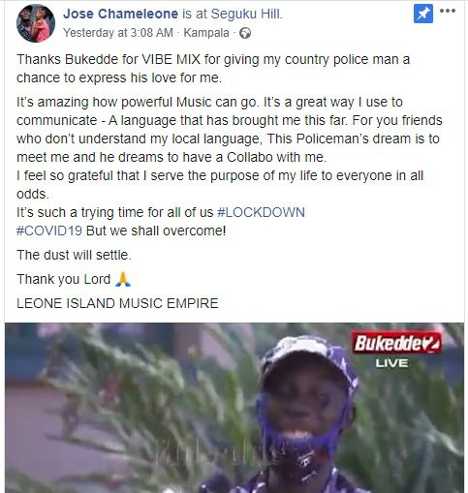Open the Seguku Hill location link
The height and width of the screenshot is (493, 468).
tap(247, 14)
